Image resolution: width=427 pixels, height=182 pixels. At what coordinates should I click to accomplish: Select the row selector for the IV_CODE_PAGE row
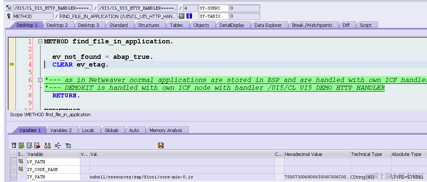coord(13,169)
